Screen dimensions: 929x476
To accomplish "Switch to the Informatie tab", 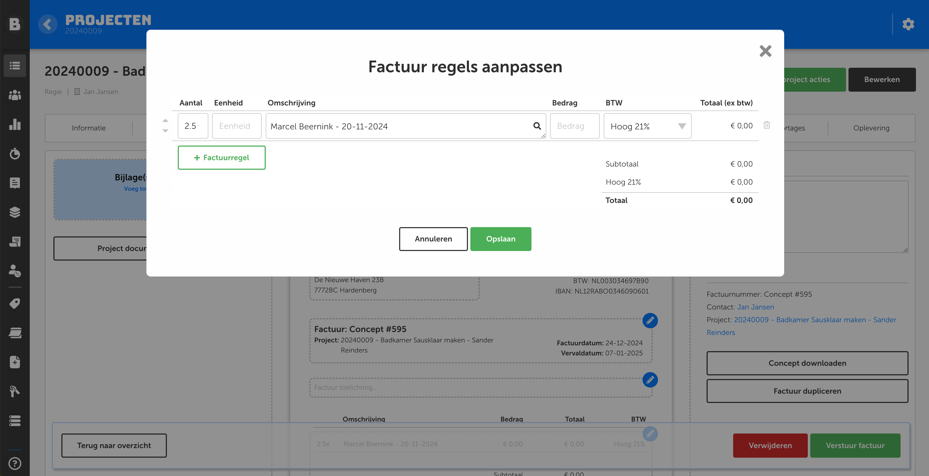I will point(89,128).
